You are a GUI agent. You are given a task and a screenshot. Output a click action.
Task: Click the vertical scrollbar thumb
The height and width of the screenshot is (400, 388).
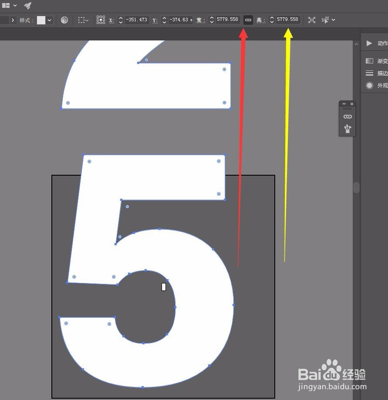(356, 187)
